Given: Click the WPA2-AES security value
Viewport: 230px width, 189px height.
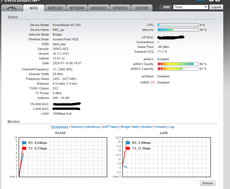Looking at the screenshot, I should 60,49.
